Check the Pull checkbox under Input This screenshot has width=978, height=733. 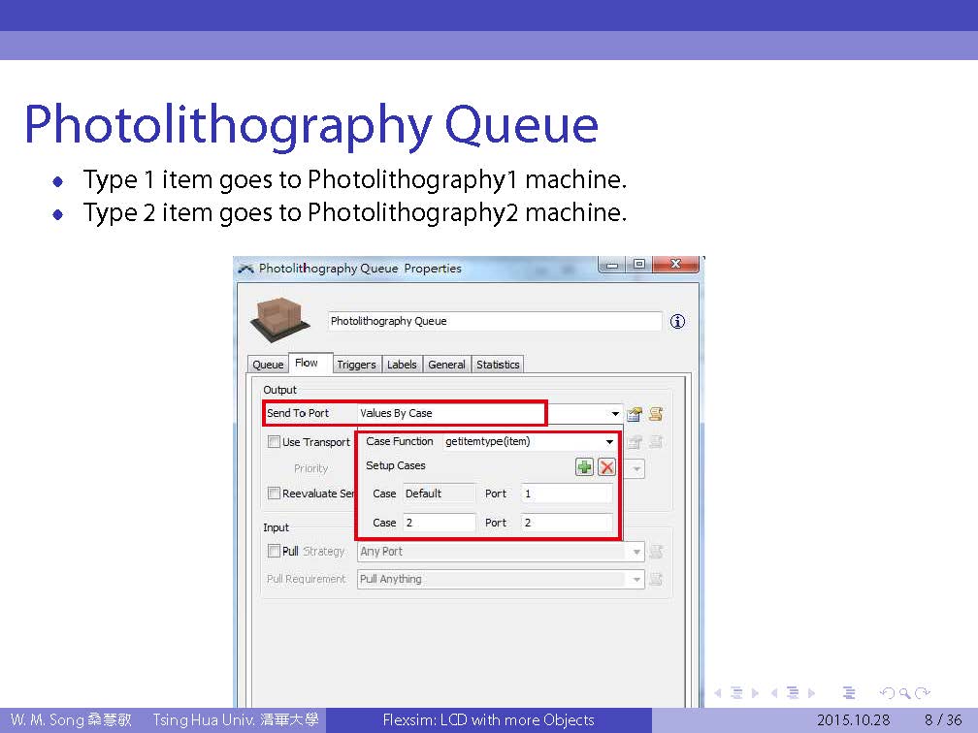(x=274, y=551)
